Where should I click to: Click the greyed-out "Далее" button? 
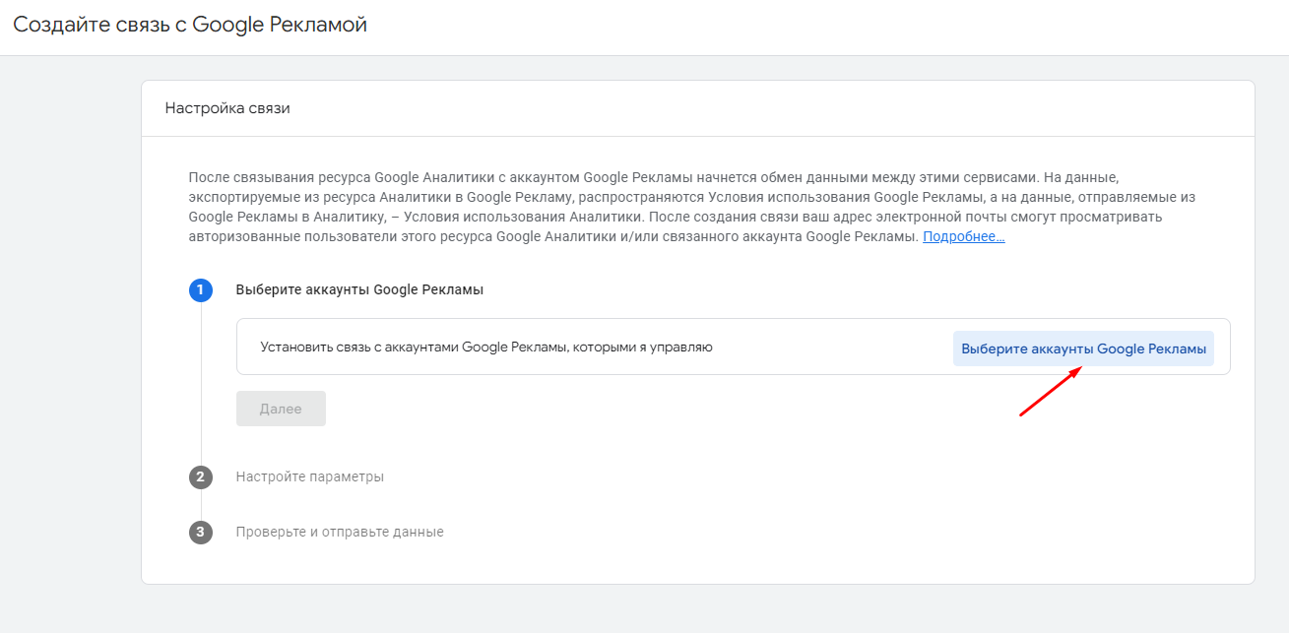(281, 409)
